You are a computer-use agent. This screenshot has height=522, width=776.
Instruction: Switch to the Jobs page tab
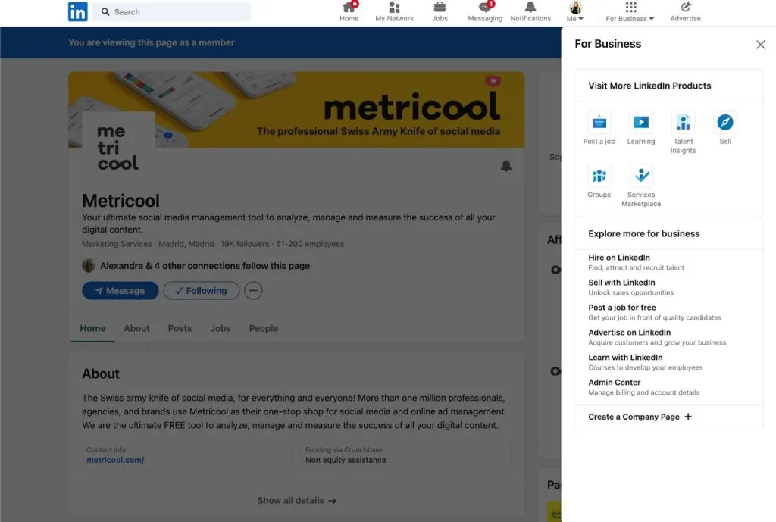(x=221, y=328)
